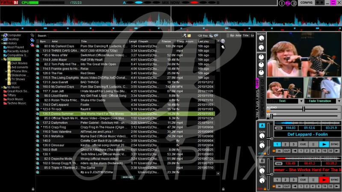Toggle the Artist search field filter
Viewport: 342px width, 192px height.
point(238,35)
